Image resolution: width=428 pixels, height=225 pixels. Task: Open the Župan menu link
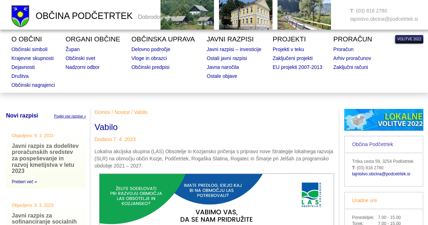(72, 49)
